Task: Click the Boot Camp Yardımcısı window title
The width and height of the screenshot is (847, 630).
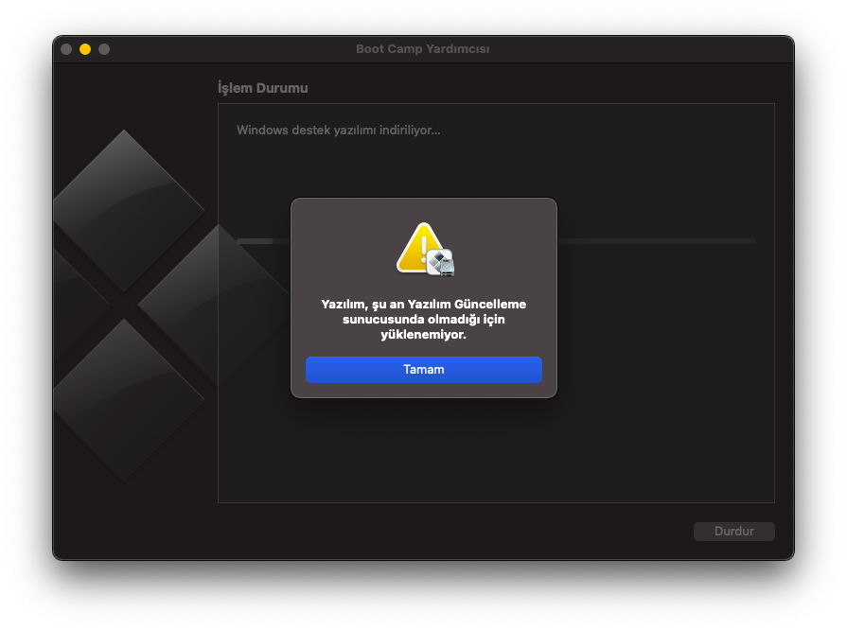Action: point(422,49)
